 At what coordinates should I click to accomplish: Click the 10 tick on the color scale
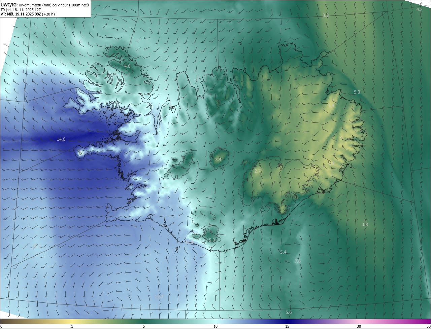pyautogui.click(x=215, y=326)
